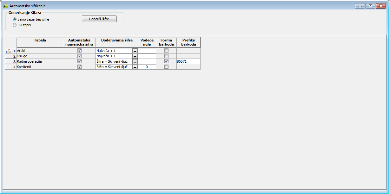Click the 'Tabela' column header

(40, 41)
